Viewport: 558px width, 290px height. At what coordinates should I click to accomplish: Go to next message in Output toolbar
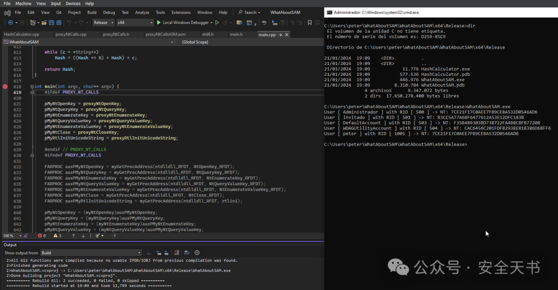pos(166,253)
